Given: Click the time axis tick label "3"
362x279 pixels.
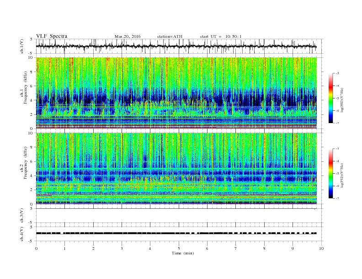Looking at the screenshot, I should (122, 248).
